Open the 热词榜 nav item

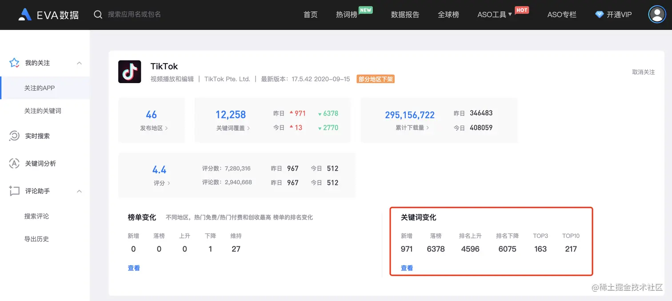(347, 15)
